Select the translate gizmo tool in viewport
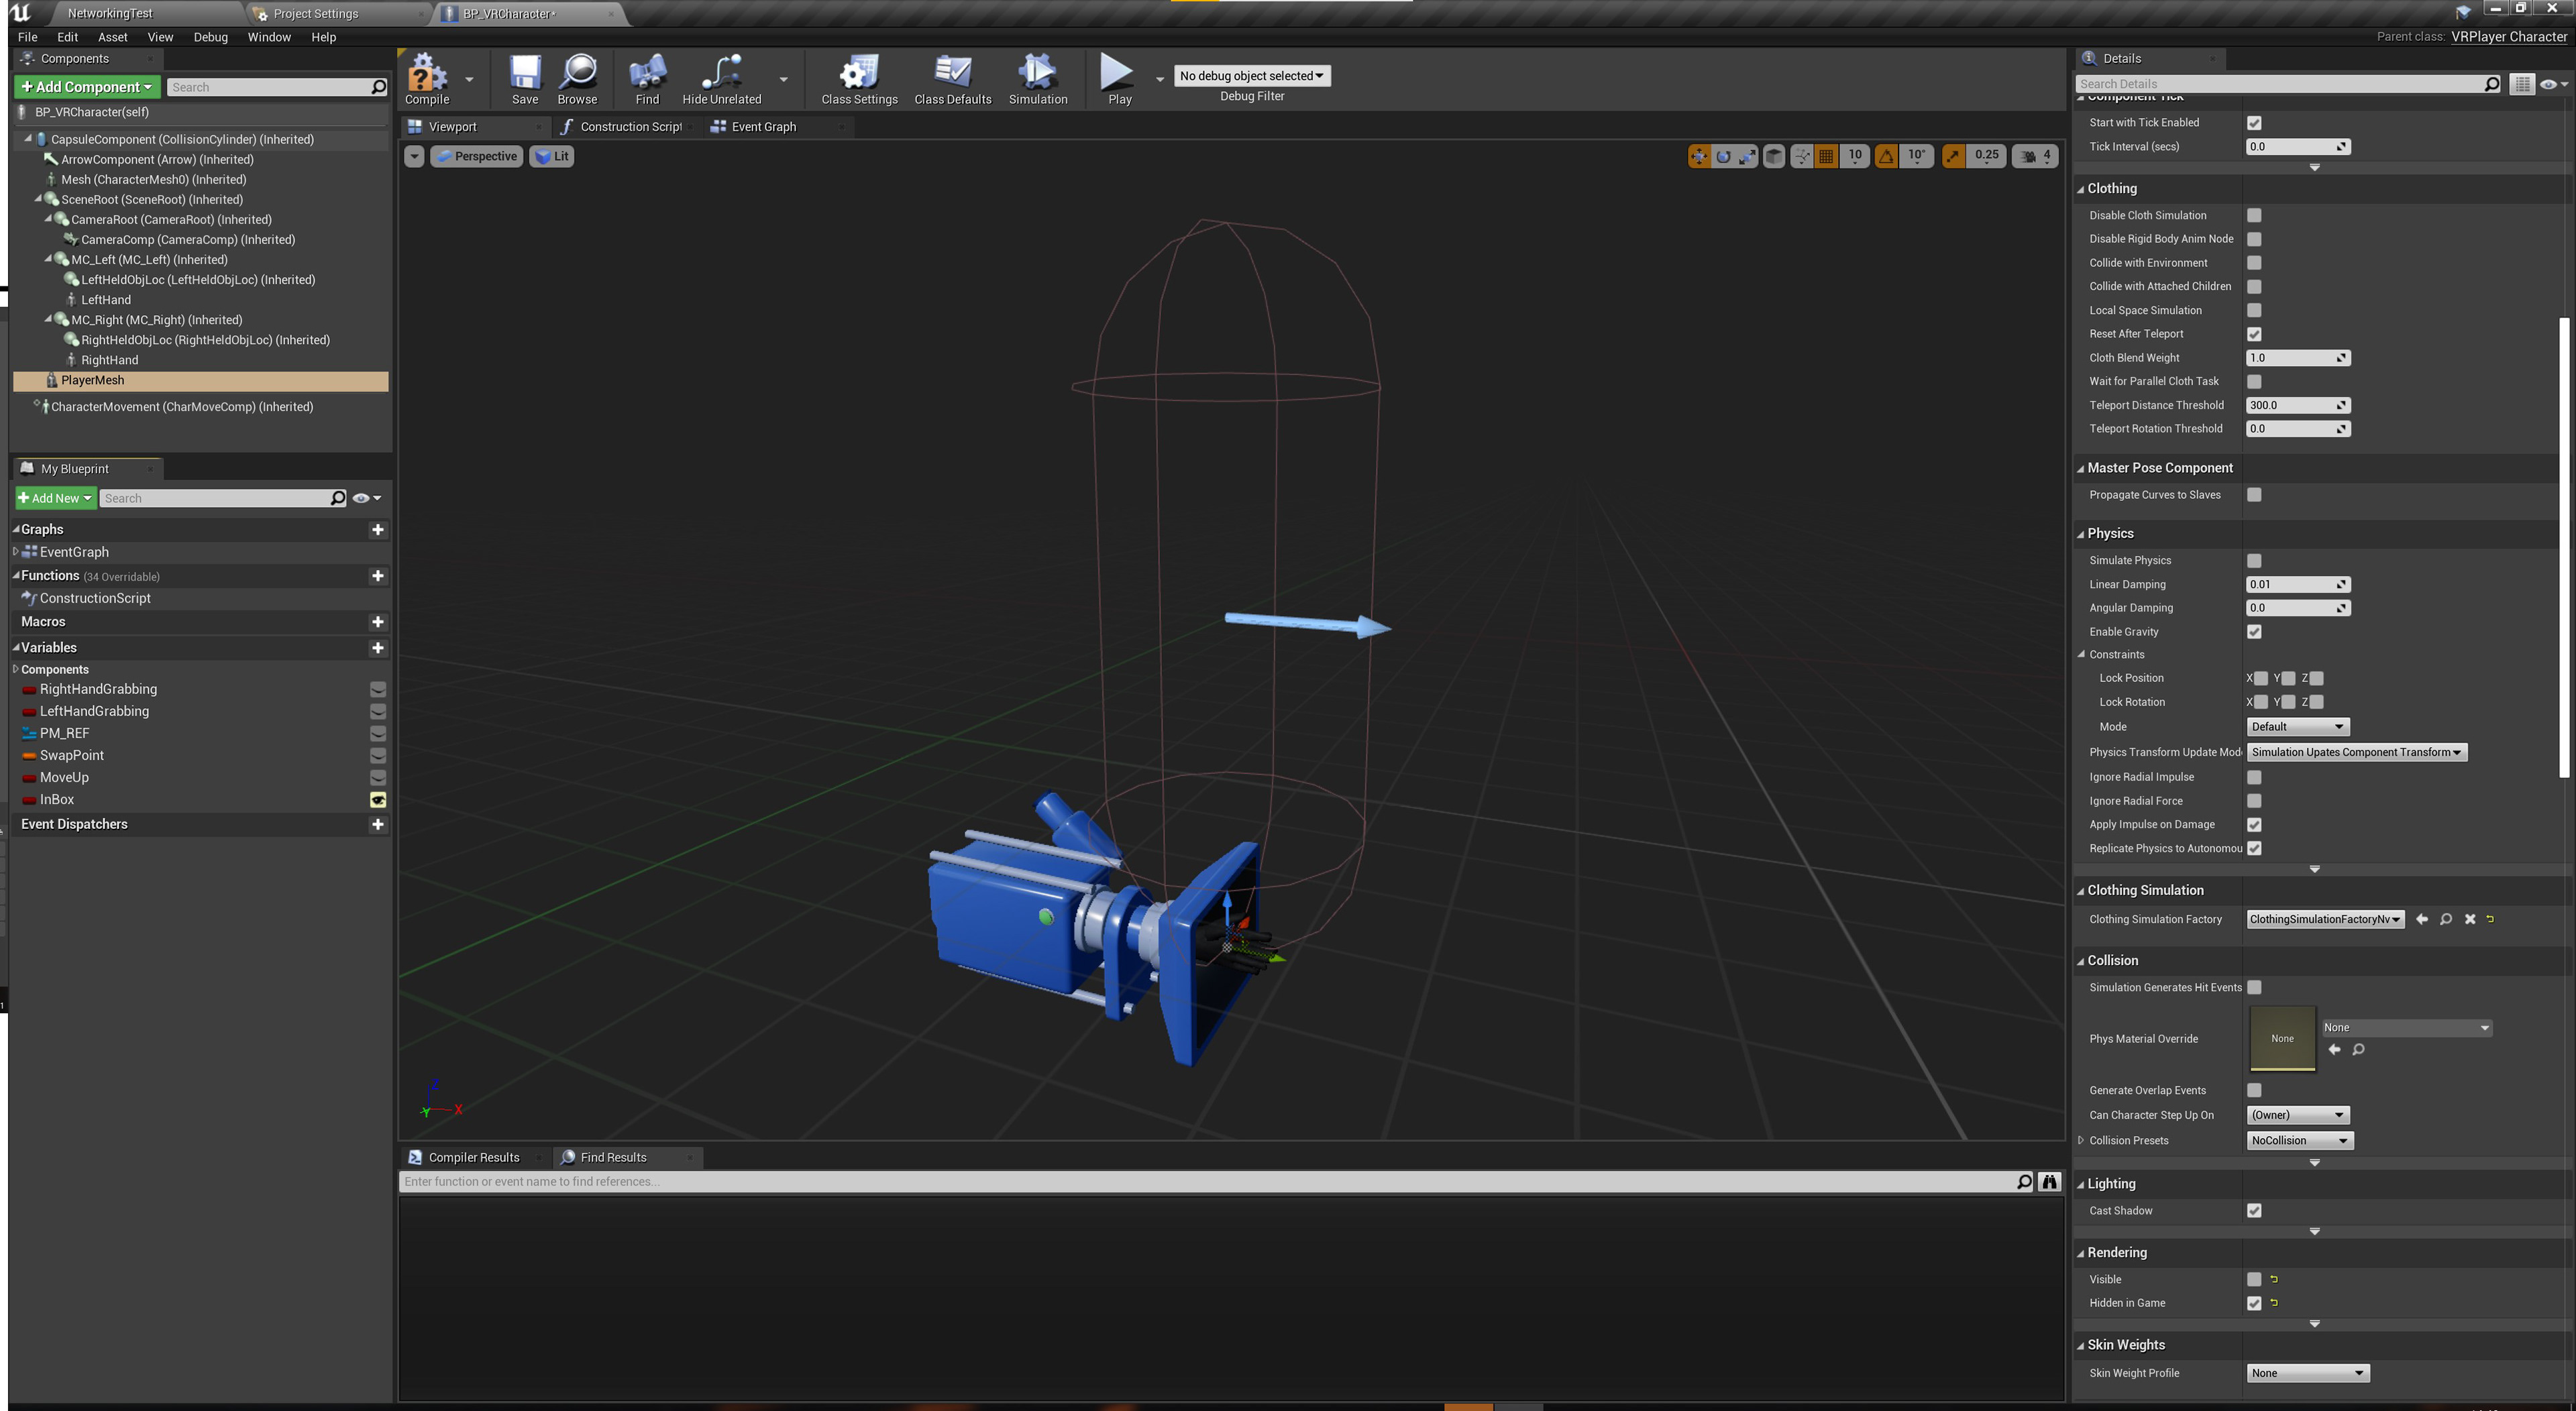Viewport: 2576px width, 1411px height. [1698, 156]
